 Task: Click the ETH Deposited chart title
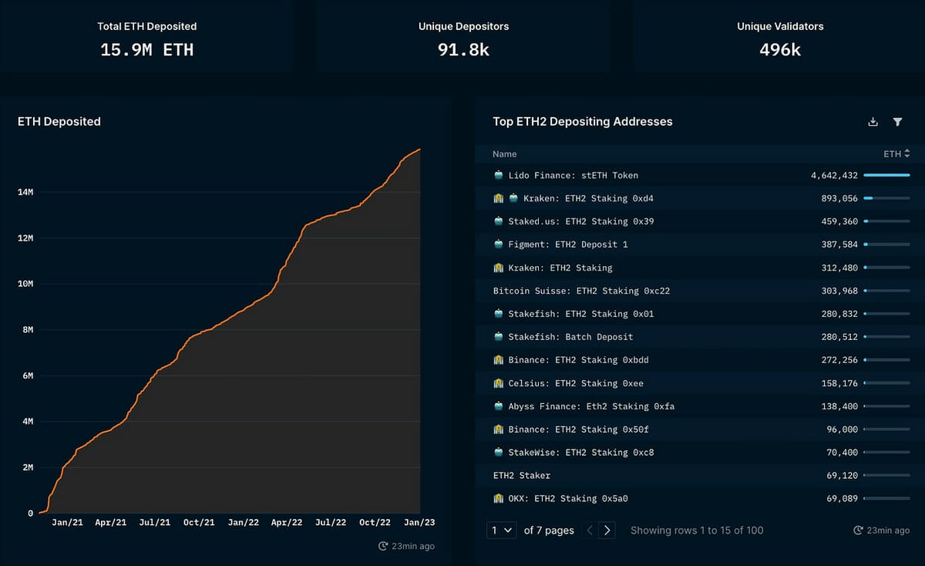click(59, 122)
